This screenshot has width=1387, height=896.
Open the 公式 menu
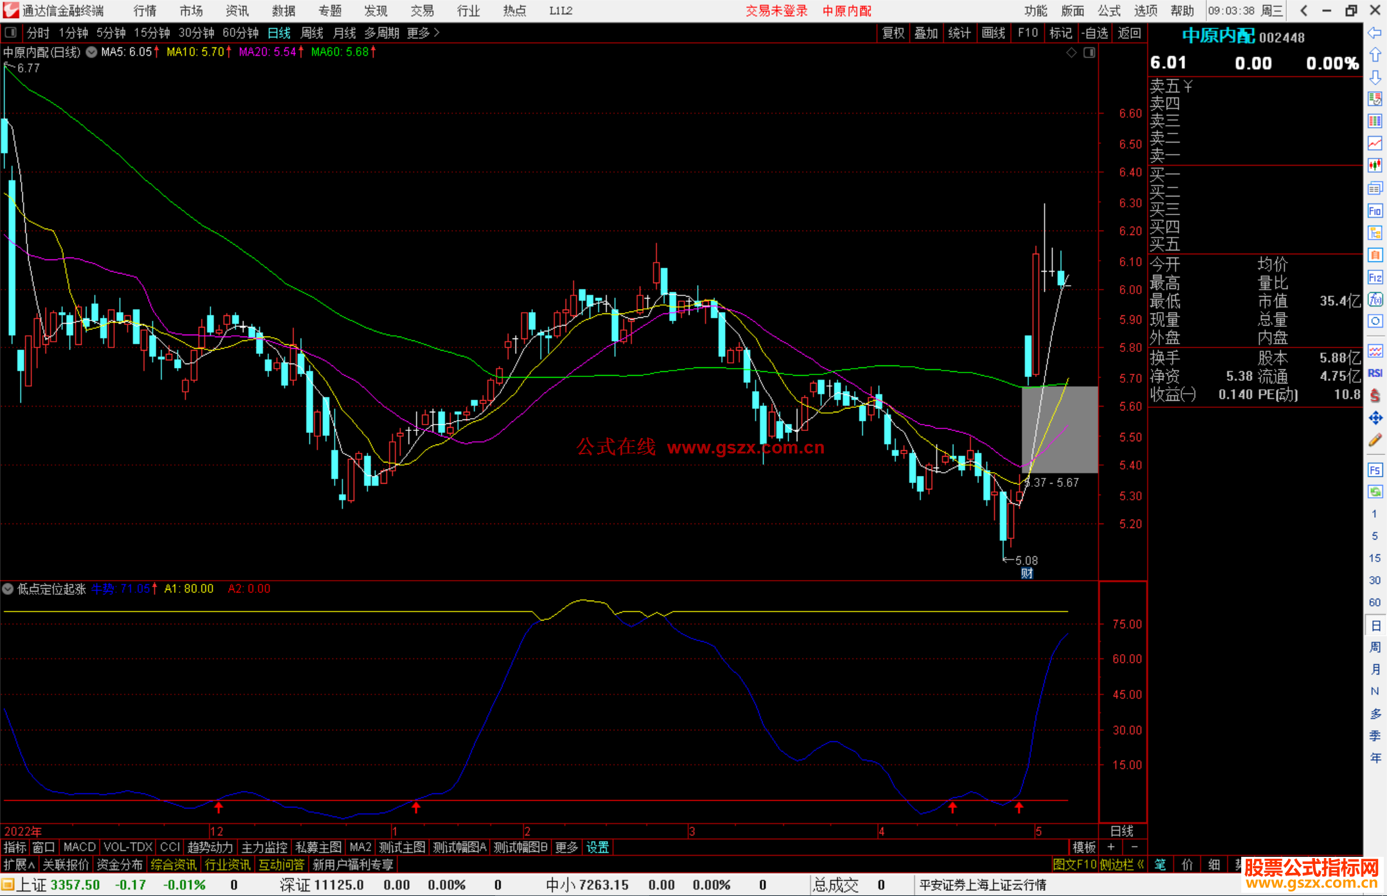click(x=1109, y=10)
